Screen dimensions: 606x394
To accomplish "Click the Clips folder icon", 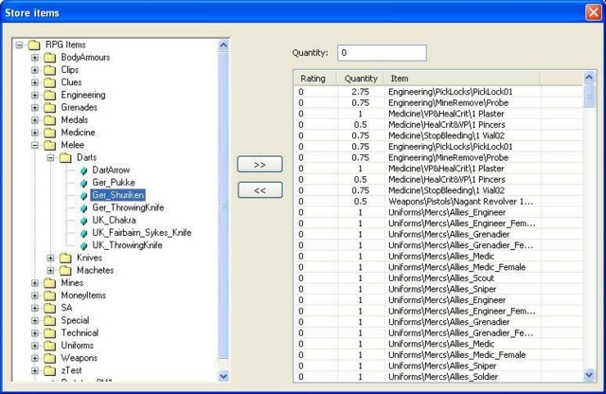I will click(x=49, y=70).
